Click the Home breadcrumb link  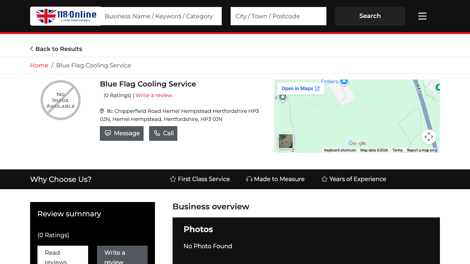pos(39,65)
